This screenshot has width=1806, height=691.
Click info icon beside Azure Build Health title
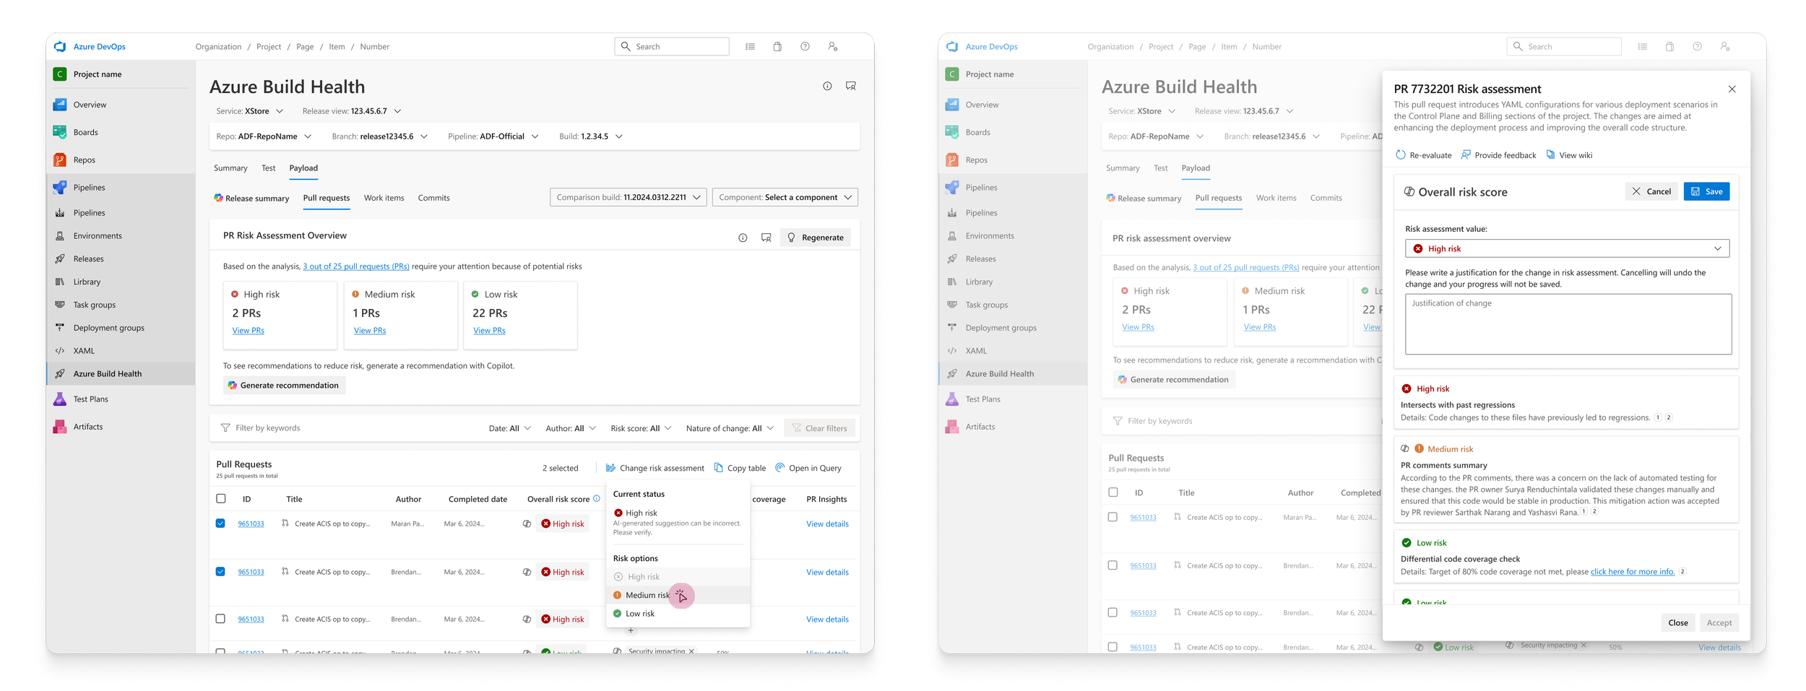(x=827, y=86)
